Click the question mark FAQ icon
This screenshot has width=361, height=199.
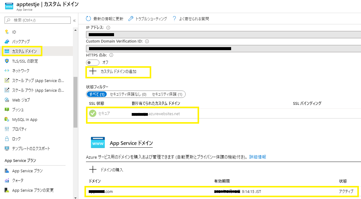(174, 19)
